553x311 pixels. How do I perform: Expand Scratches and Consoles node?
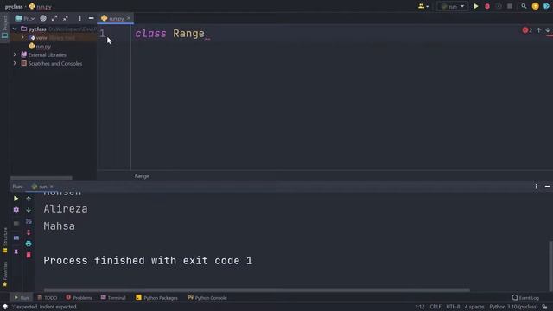coord(15,63)
